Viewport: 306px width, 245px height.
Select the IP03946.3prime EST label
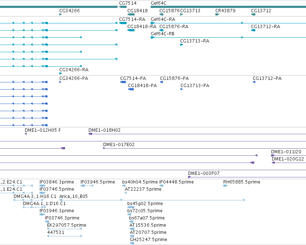tap(57, 211)
